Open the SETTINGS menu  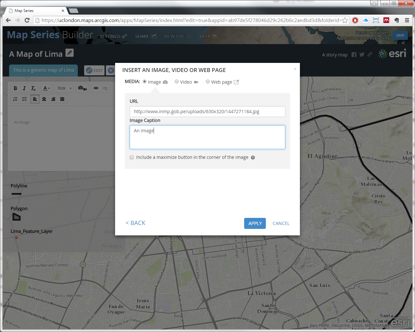pos(113,36)
